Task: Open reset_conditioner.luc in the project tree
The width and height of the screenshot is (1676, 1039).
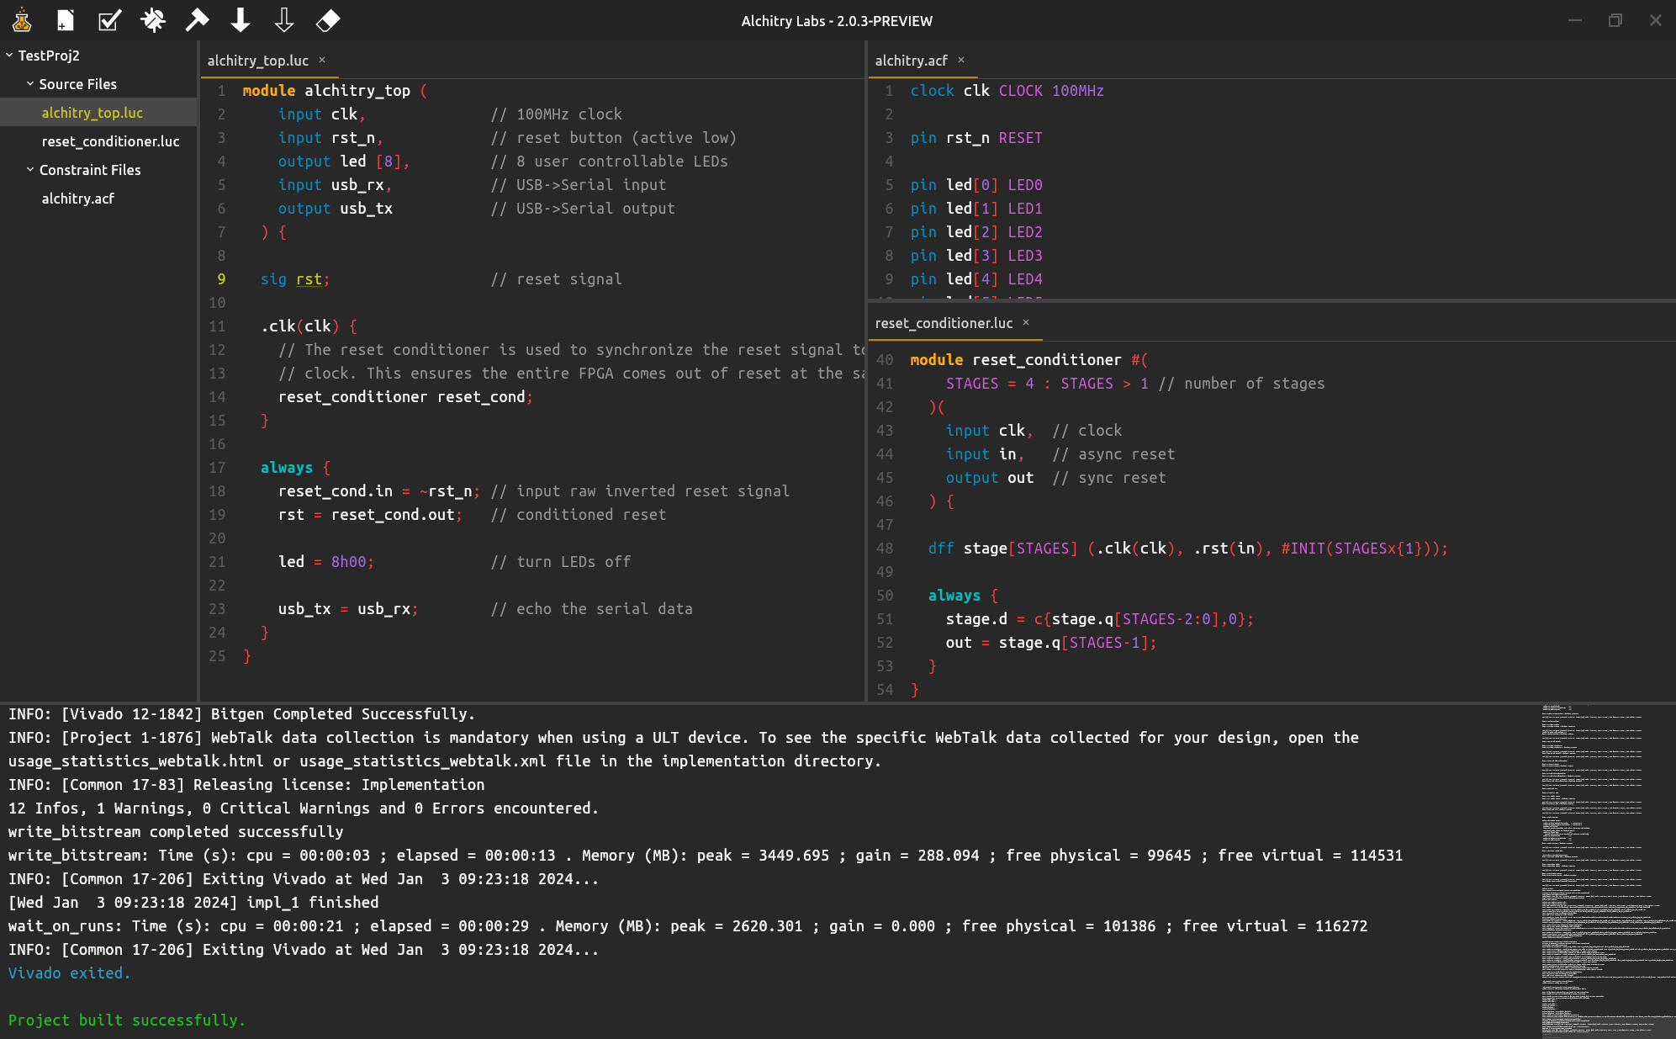Action: (x=110, y=141)
